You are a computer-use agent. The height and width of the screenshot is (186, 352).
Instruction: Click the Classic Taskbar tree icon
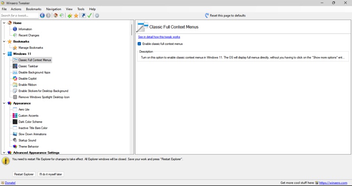click(15, 66)
